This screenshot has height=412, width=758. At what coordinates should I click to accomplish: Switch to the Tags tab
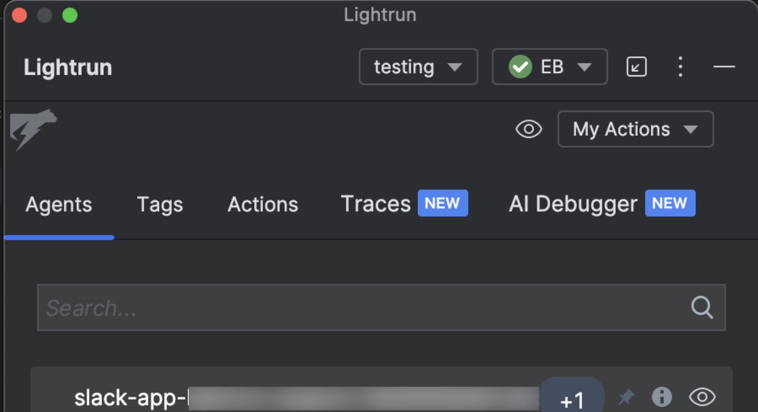(x=160, y=205)
